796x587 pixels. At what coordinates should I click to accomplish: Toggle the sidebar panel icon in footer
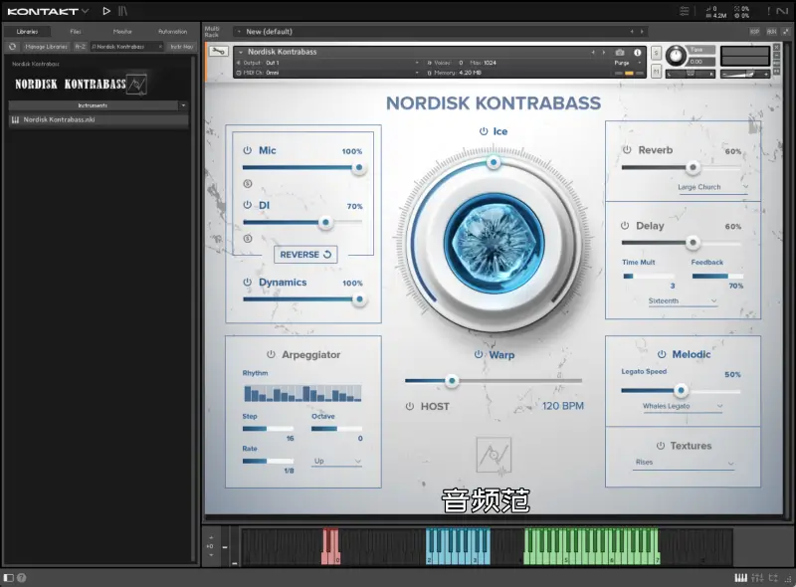click(9, 578)
